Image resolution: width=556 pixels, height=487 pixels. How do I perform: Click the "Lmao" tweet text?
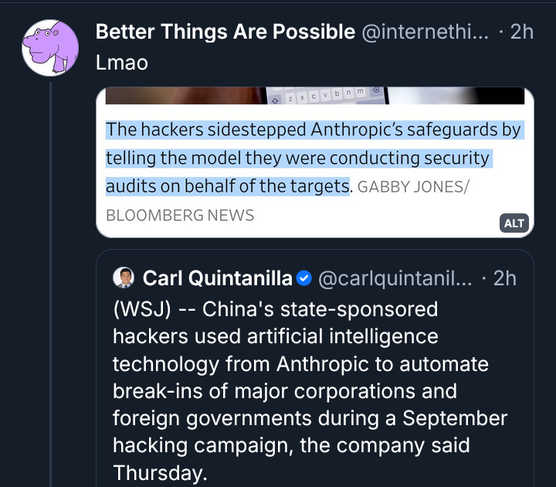[121, 63]
